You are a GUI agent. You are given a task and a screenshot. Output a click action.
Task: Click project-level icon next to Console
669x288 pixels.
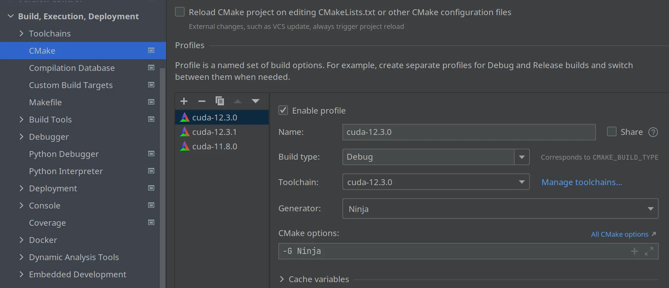click(x=151, y=205)
